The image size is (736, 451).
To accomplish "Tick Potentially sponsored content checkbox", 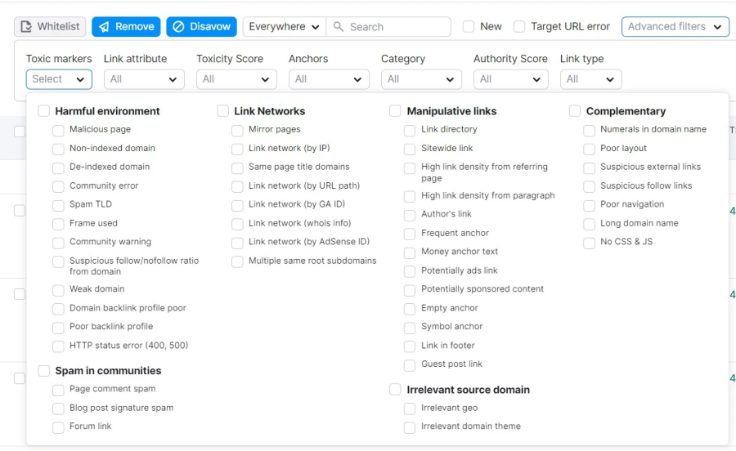I will pos(410,290).
